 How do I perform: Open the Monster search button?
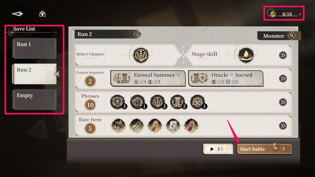[x=279, y=36]
